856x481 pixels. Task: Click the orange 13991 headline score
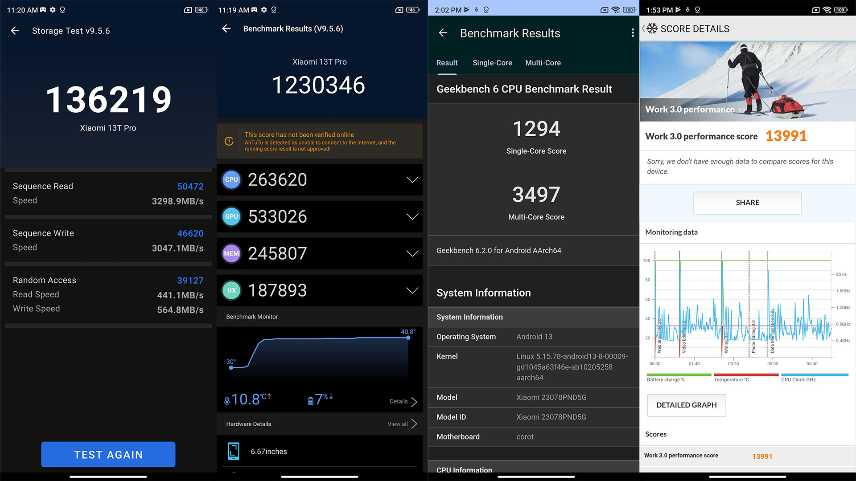(786, 136)
